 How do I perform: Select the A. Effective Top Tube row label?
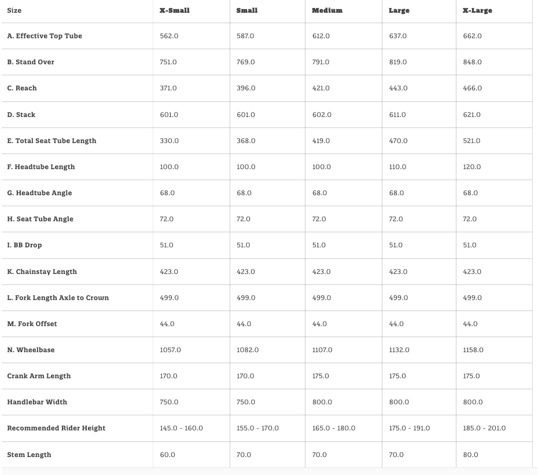coord(45,36)
